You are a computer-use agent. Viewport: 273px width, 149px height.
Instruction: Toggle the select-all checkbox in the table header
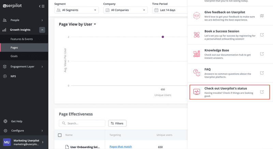point(60,135)
